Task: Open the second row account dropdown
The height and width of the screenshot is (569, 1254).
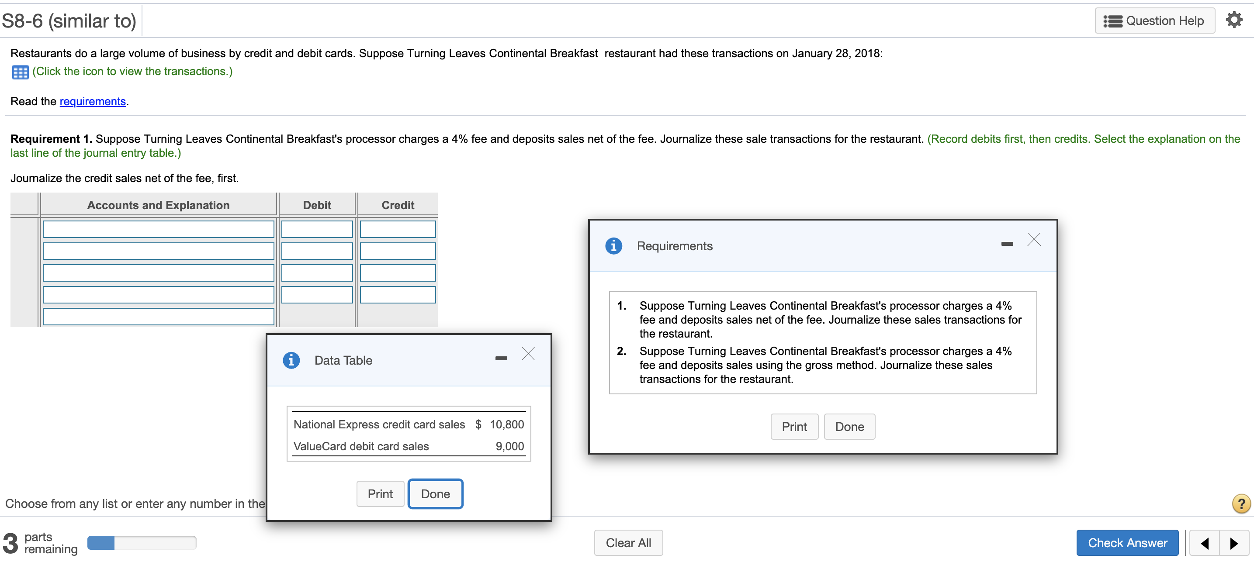Action: click(159, 251)
